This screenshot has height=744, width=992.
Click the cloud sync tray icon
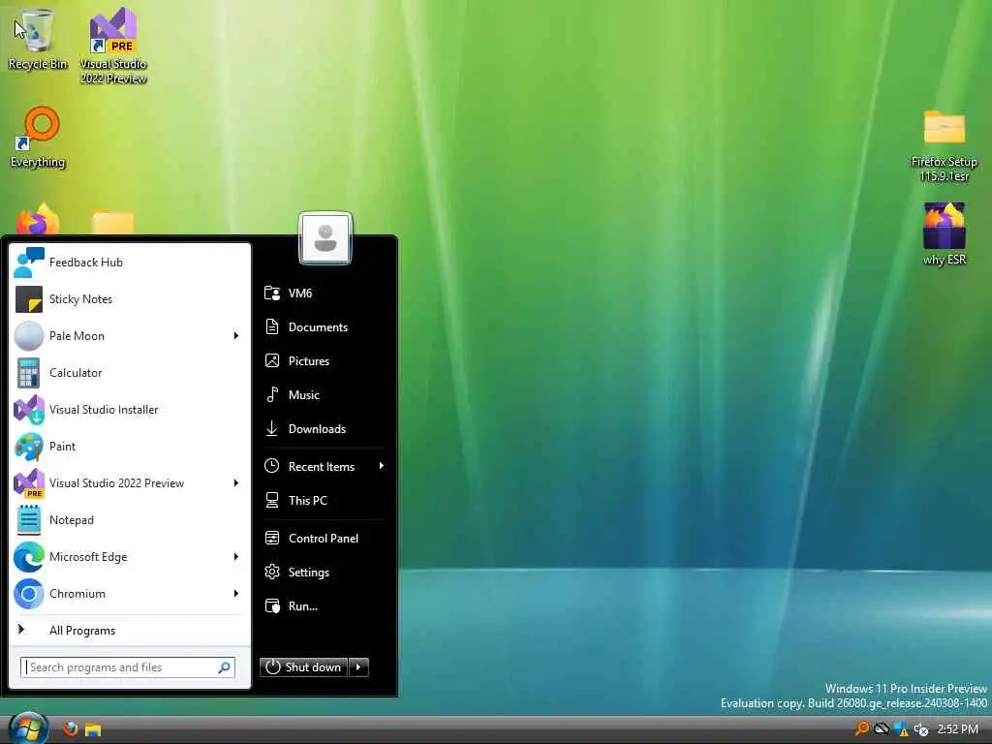882,729
